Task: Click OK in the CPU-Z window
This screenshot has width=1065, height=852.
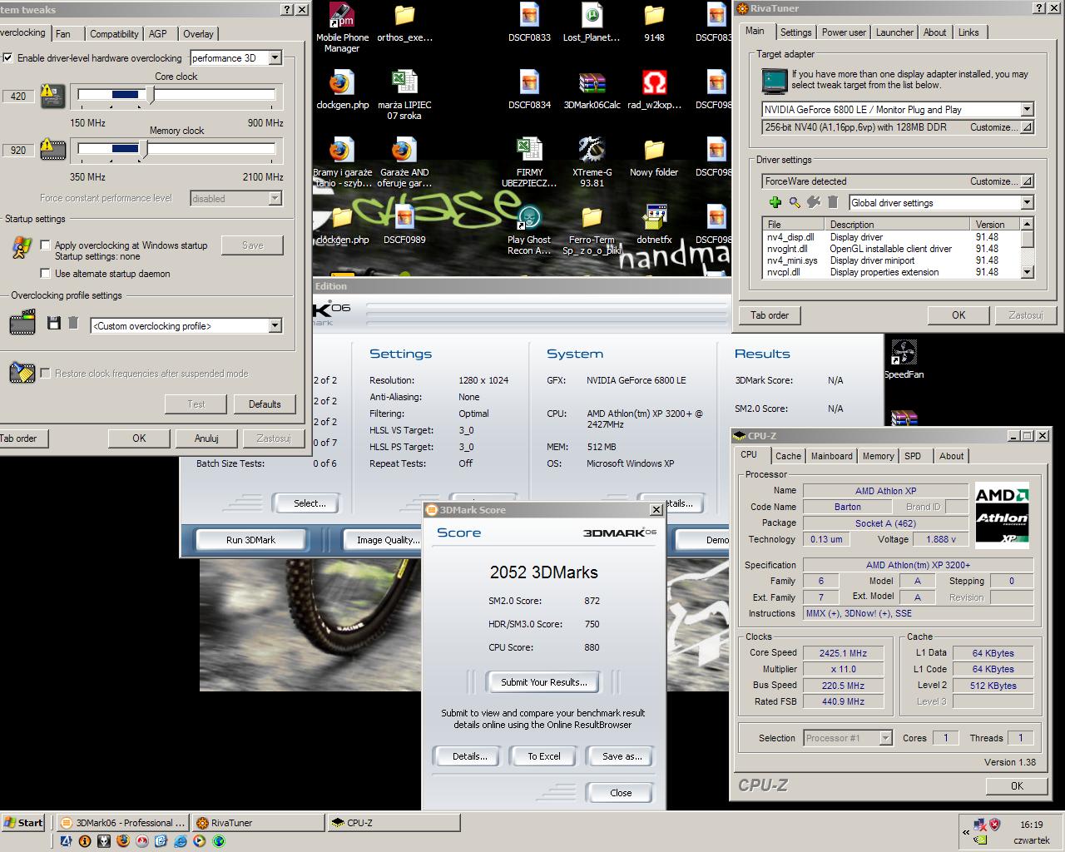Action: click(x=1017, y=785)
